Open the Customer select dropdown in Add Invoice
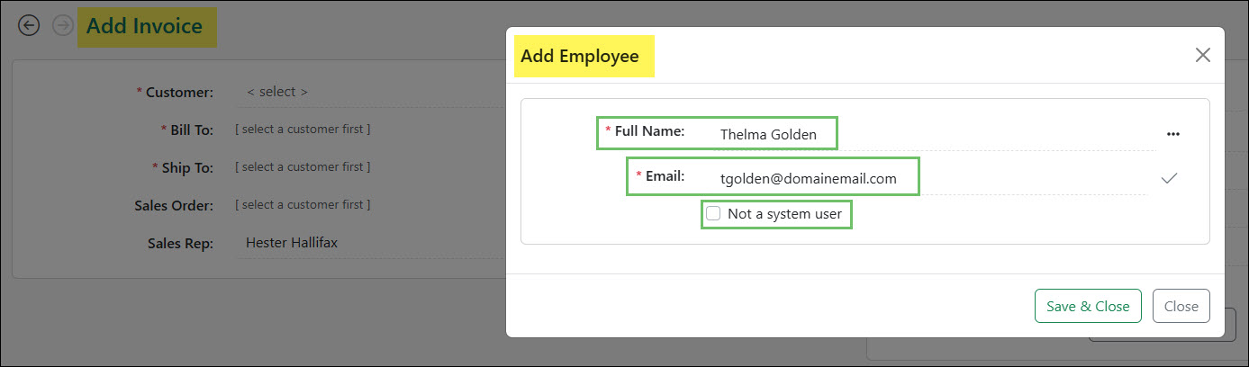The height and width of the screenshot is (367, 1249). (369, 92)
